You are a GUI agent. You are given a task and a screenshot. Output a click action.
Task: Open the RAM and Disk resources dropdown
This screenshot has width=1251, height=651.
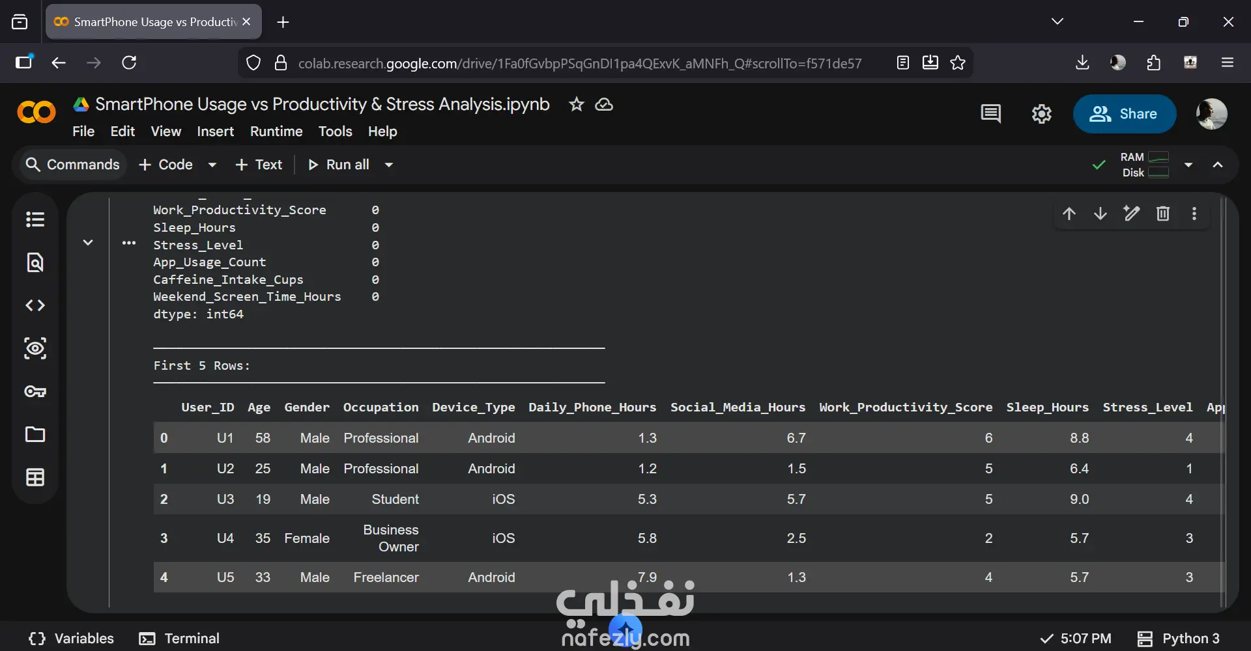[1188, 165]
